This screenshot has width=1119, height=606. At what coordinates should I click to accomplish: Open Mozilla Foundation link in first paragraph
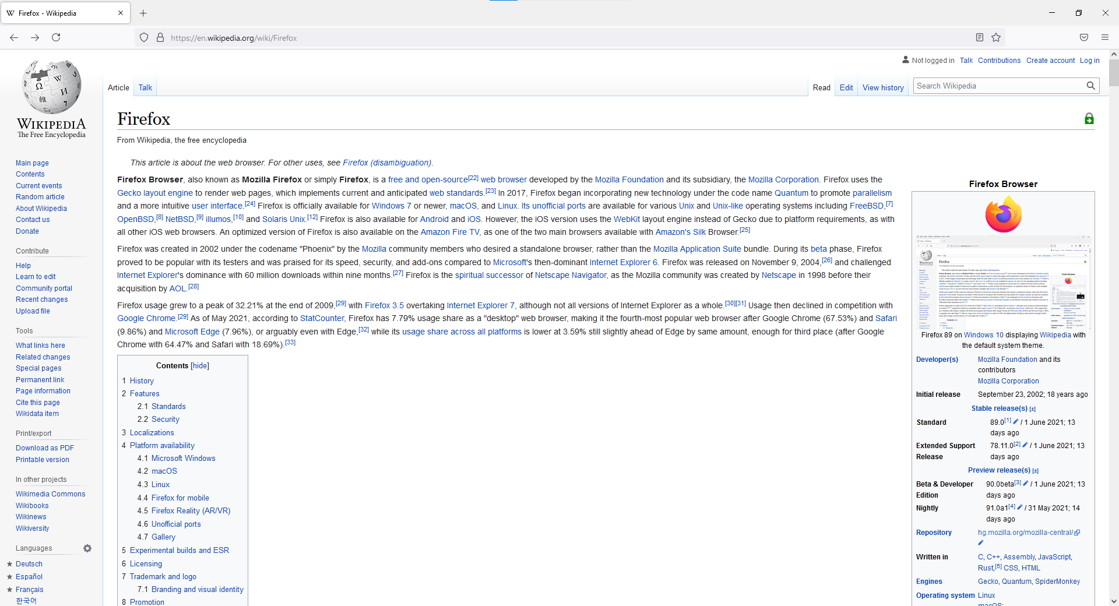(x=629, y=179)
